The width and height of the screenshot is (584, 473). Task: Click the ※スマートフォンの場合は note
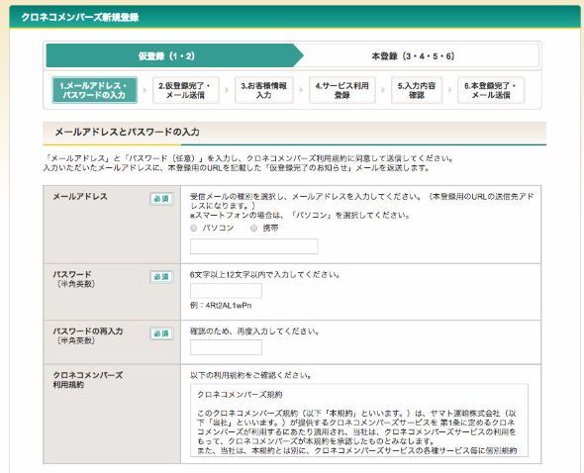(x=300, y=216)
